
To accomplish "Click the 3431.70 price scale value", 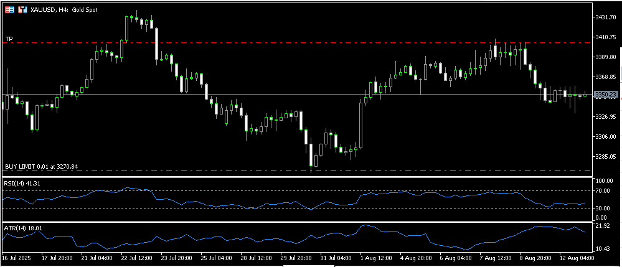I will (605, 17).
